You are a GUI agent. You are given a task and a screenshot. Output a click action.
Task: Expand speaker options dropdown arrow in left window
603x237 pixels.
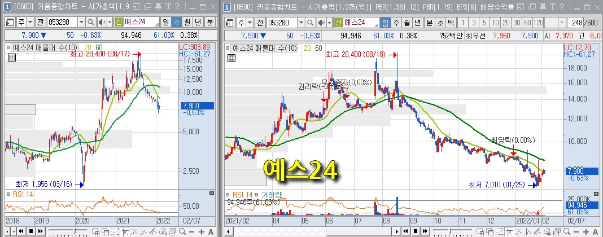click(110, 22)
